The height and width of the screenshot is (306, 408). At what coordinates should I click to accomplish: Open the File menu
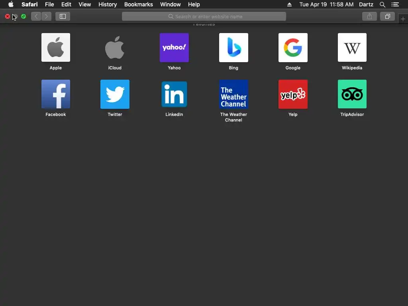[x=49, y=4]
